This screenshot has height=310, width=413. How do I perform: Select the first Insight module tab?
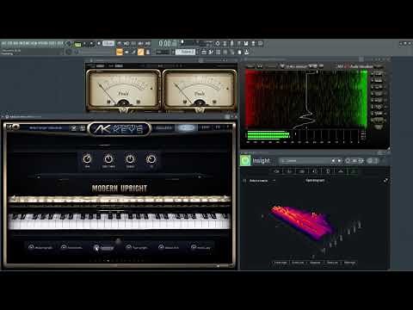coord(276,171)
